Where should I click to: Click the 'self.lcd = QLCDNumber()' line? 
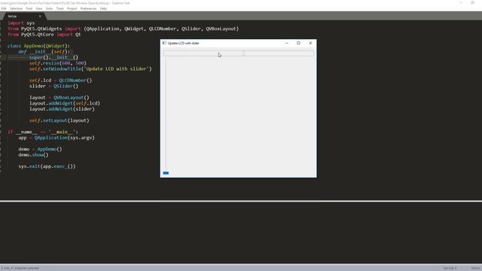point(60,81)
